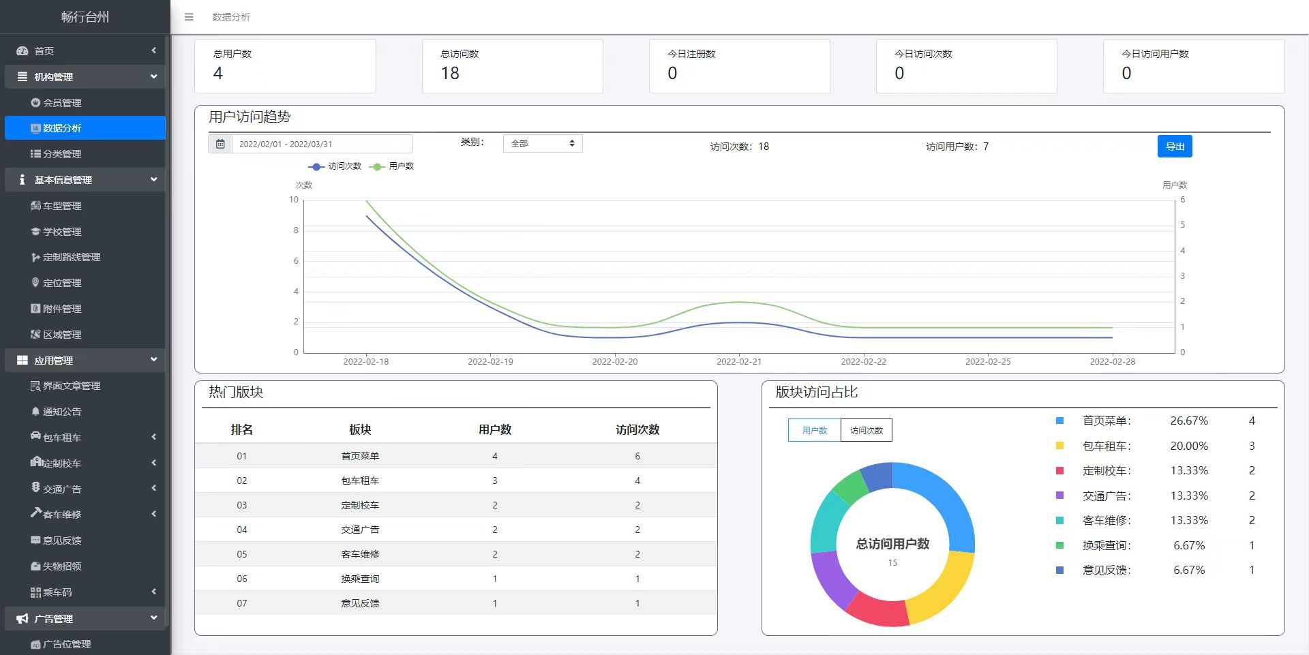Click the 基本信息管理 info icon
This screenshot has width=1309, height=655.
[x=22, y=180]
